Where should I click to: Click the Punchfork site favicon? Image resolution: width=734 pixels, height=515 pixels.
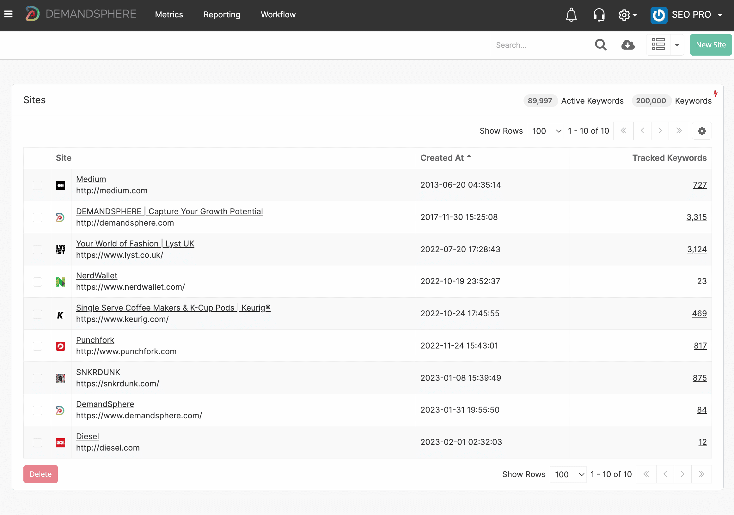click(x=60, y=346)
